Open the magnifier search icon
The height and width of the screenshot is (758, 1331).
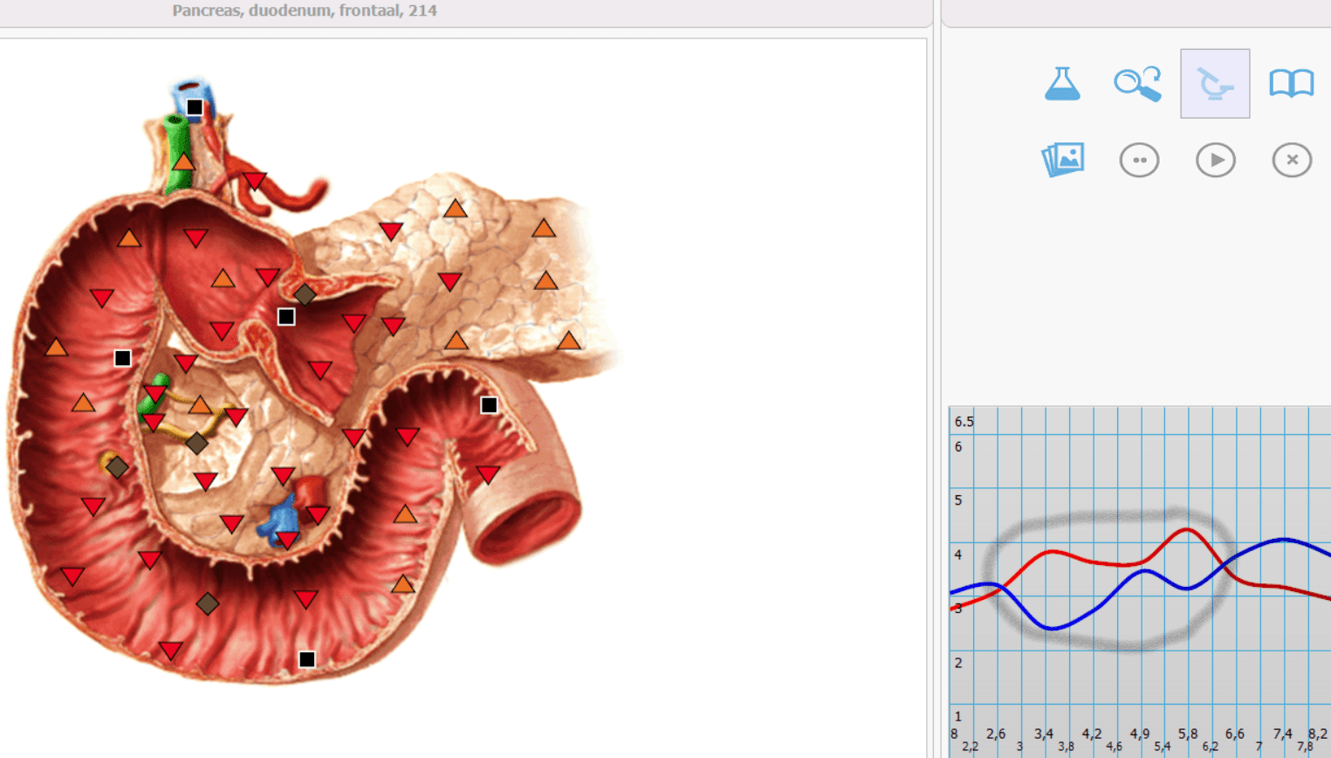coord(1138,84)
